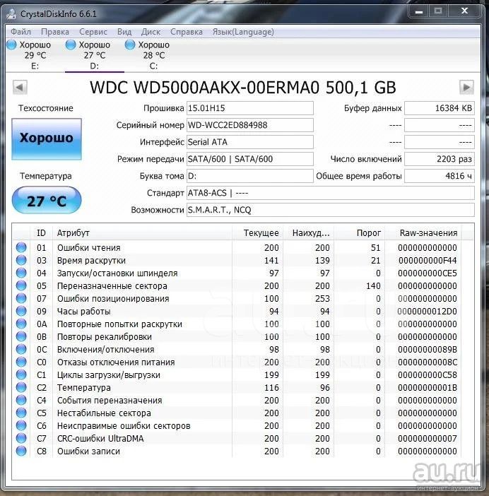The width and height of the screenshot is (489, 496).
Task: Click status orb for Ошибки позиционирования row
Action: click(x=21, y=298)
